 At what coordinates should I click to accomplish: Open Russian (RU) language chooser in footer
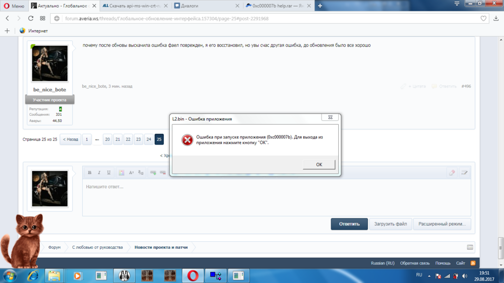click(x=383, y=263)
